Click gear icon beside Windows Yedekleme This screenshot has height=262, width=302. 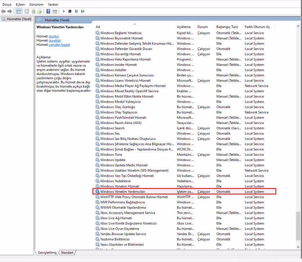[97, 181]
